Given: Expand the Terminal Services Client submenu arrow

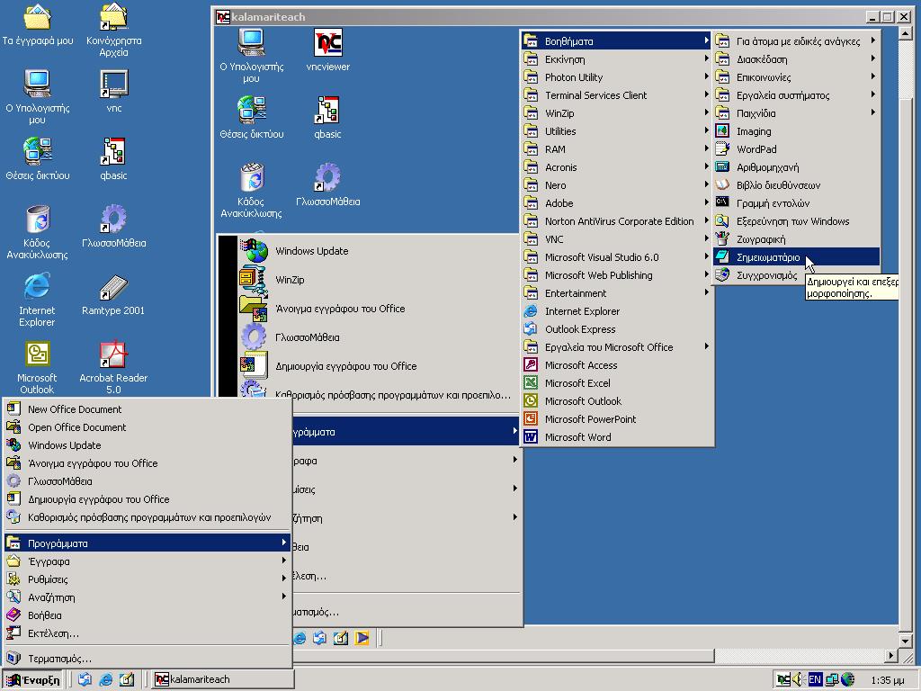Looking at the screenshot, I should [706, 94].
